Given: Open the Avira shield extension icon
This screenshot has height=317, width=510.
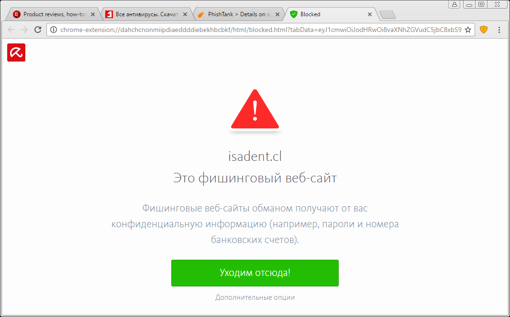Looking at the screenshot, I should click(484, 30).
